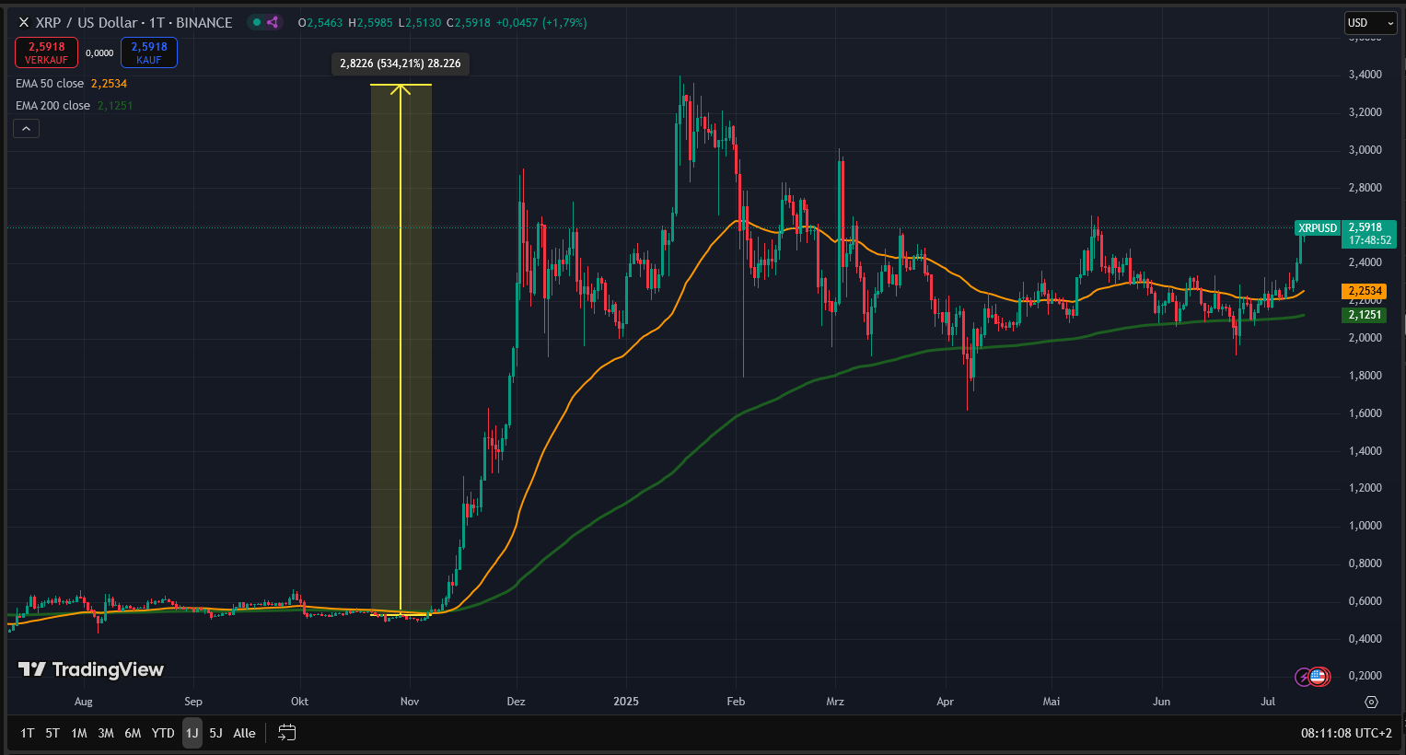Image resolution: width=1406 pixels, height=755 pixels.
Task: Open chart settings hexagon icon
Action: (1371, 702)
